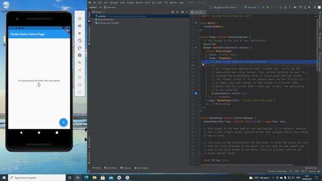This screenshot has height=181, width=322.
Task: Open the Tools menu
Action: [159, 3]
